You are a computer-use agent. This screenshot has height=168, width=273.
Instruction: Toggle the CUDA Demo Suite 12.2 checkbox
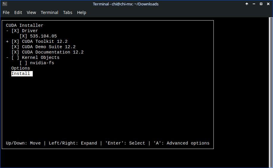pos(15,47)
